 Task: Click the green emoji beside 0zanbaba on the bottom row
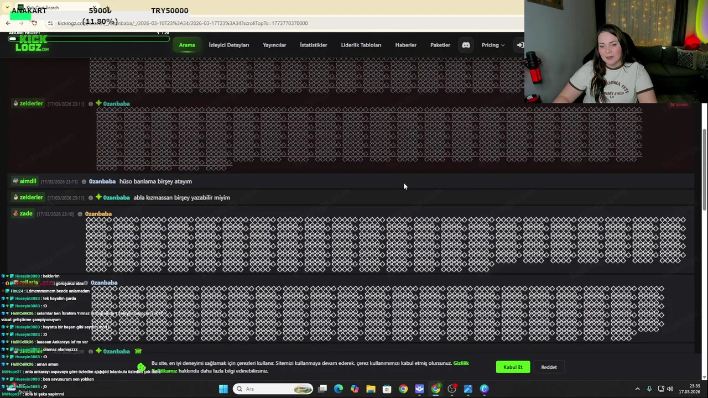click(x=138, y=352)
